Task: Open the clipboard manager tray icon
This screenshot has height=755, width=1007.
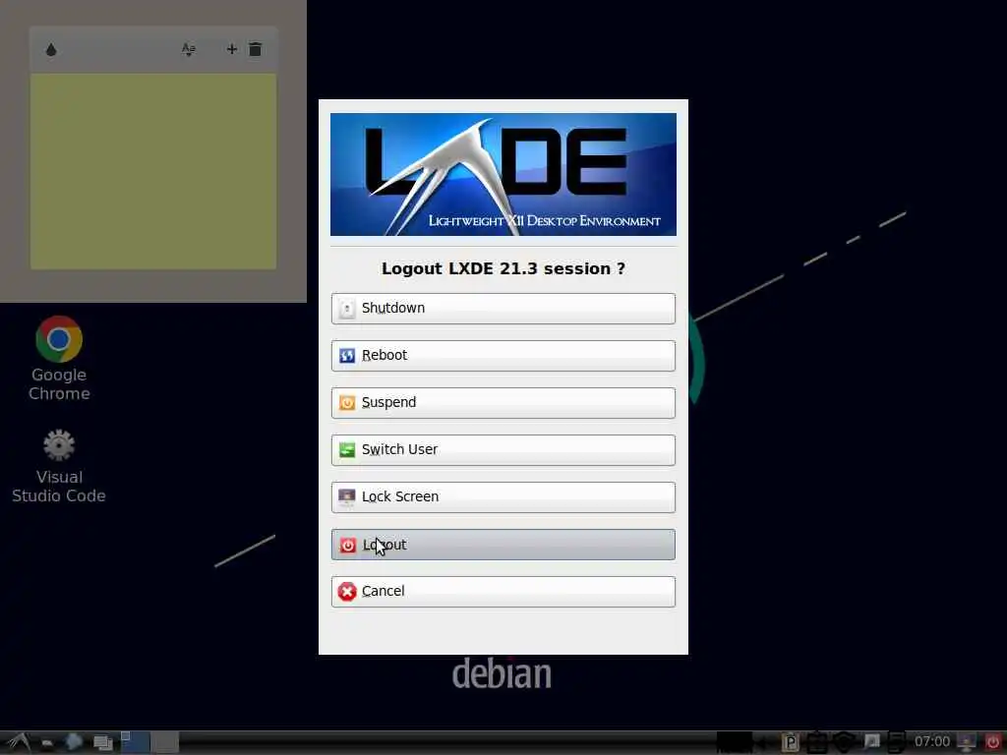Action: point(790,742)
